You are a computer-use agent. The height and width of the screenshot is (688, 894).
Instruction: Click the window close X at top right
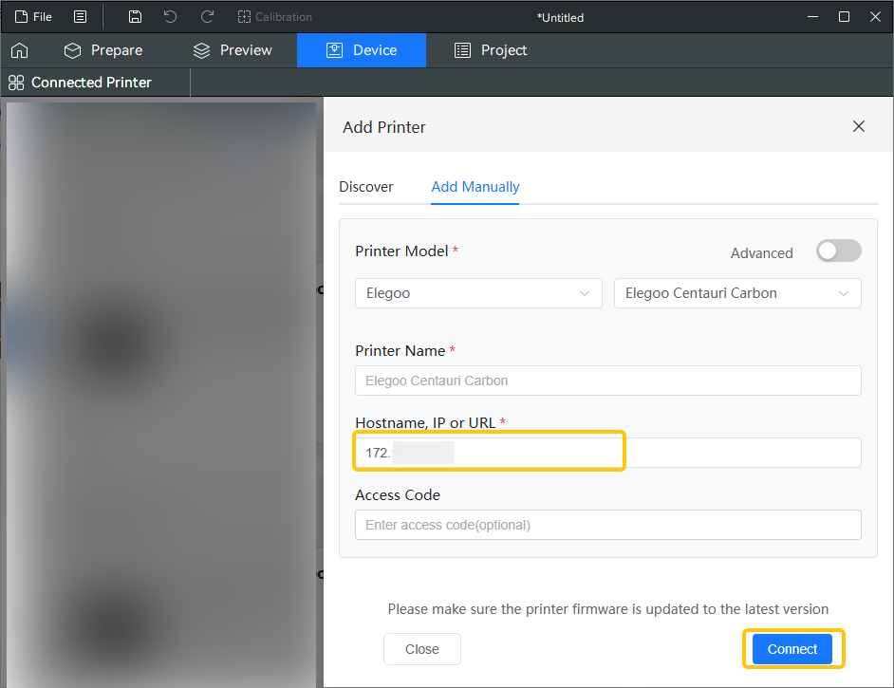point(875,16)
